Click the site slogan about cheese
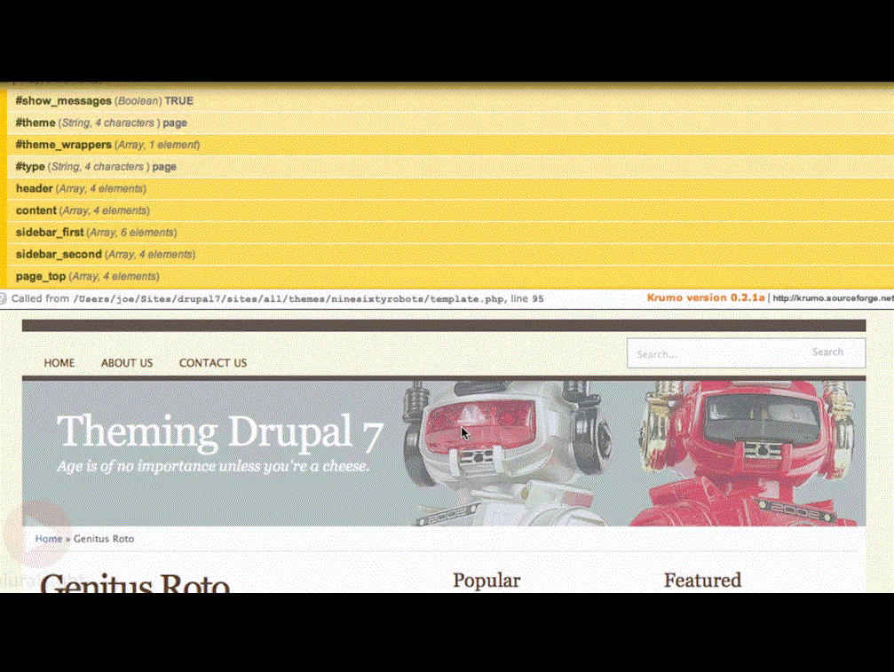 tap(213, 466)
